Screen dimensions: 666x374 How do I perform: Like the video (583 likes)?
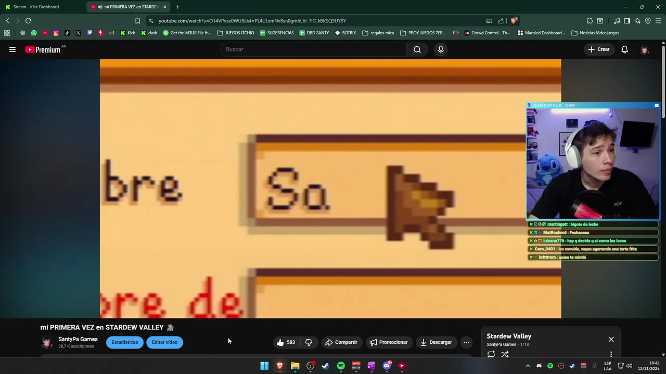(x=286, y=342)
